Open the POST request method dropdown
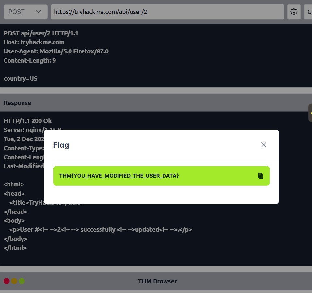This screenshot has height=293, width=312. tap(25, 12)
